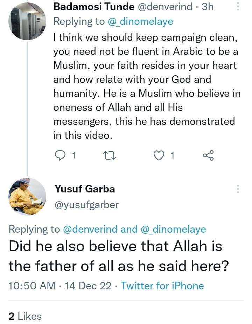252x324 pixels.
Task: Open Badamosi Tunde's profile picture
Action: pyautogui.click(x=27, y=22)
